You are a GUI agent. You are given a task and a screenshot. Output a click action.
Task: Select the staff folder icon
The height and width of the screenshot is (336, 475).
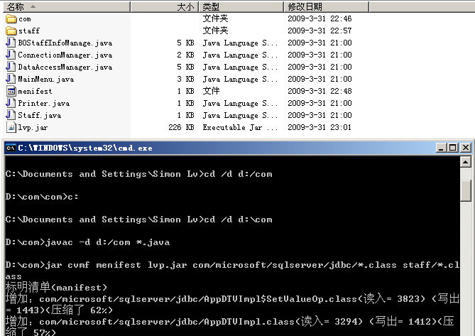[11, 31]
